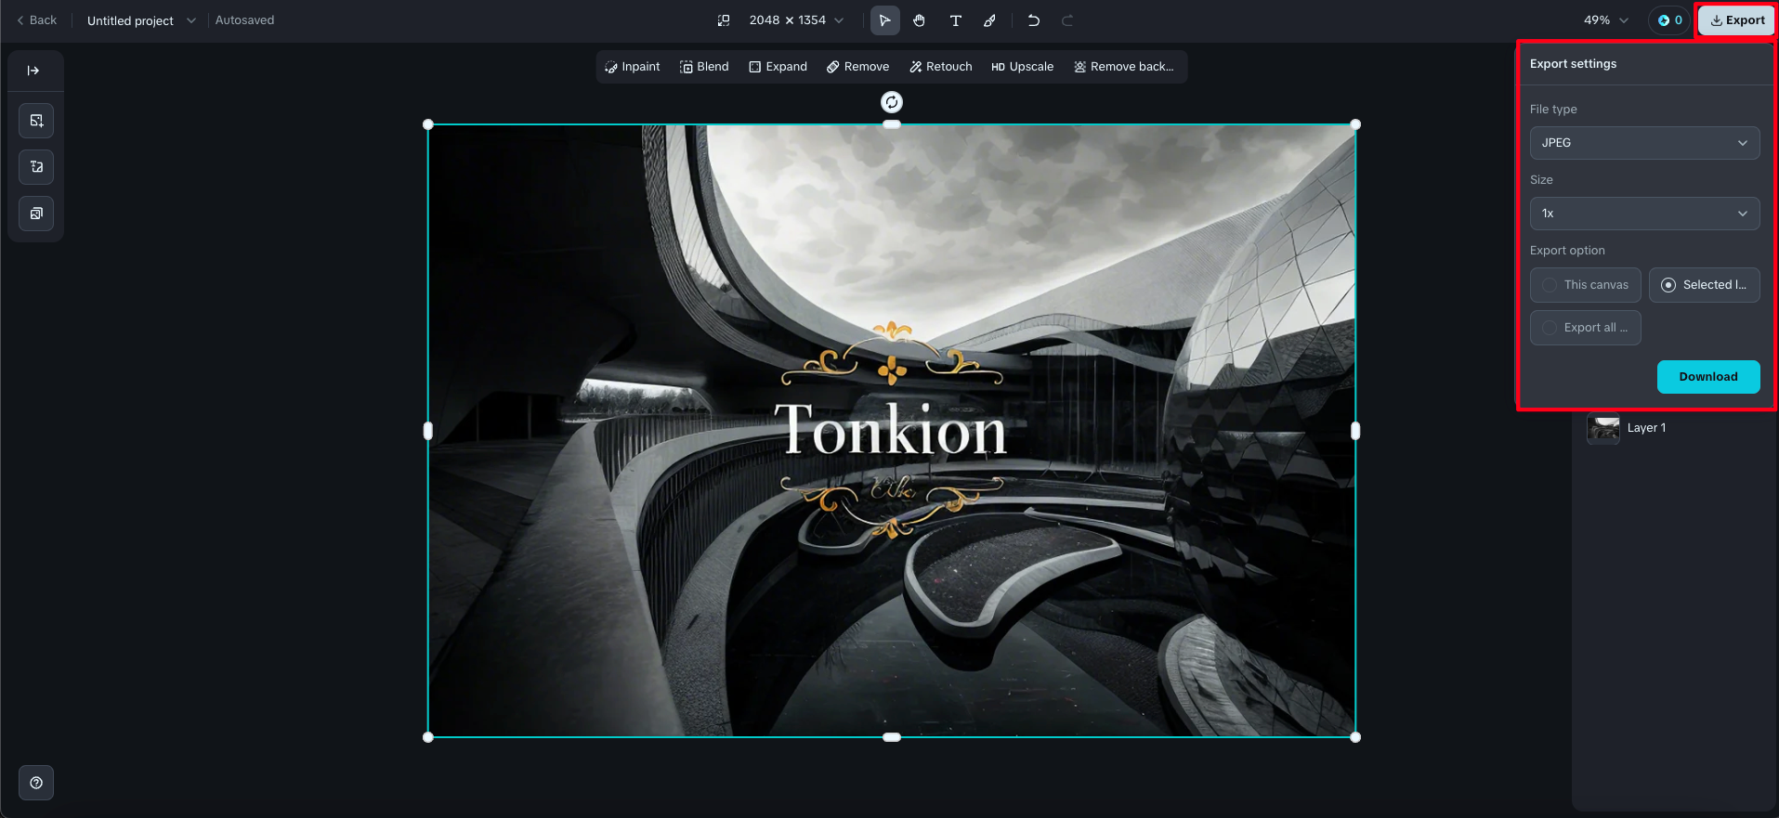The width and height of the screenshot is (1779, 818).
Task: Use the Expand tool
Action: [778, 67]
